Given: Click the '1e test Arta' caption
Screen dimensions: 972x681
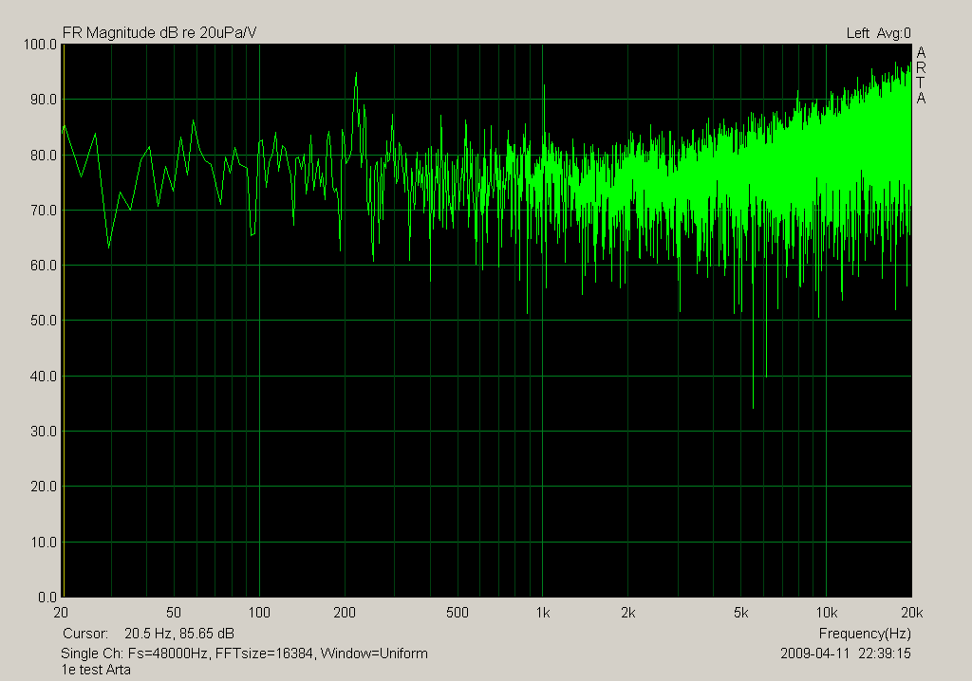Looking at the screenshot, I should [96, 670].
